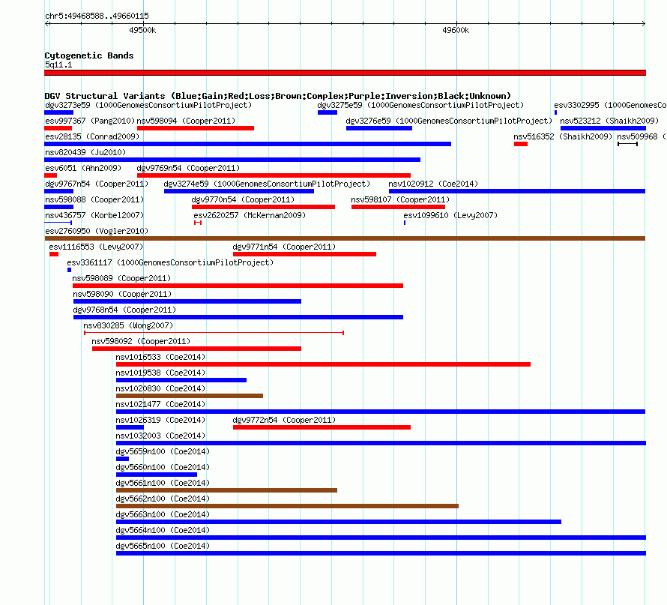Click nsv436757 (Korbel2007) label
Screen dimensions: 667x605
pyautogui.click(x=94, y=215)
